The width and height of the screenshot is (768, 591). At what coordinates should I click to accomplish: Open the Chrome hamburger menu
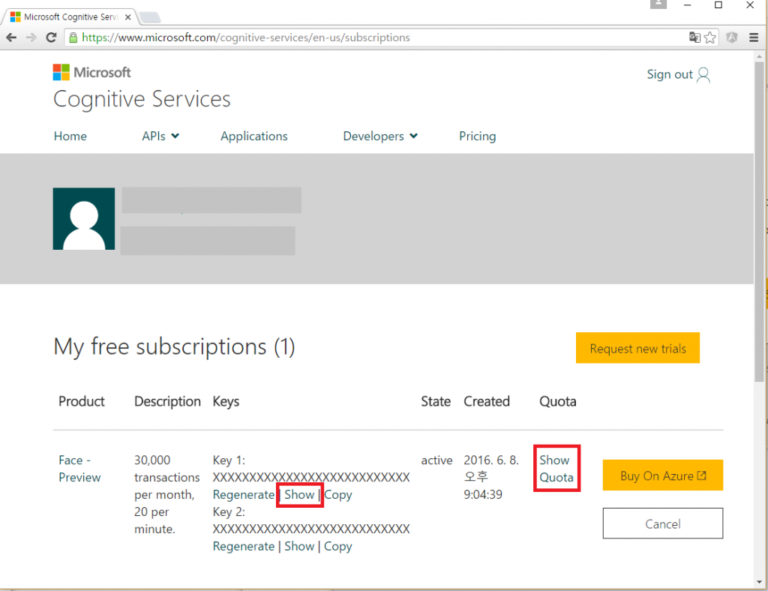pyautogui.click(x=754, y=37)
